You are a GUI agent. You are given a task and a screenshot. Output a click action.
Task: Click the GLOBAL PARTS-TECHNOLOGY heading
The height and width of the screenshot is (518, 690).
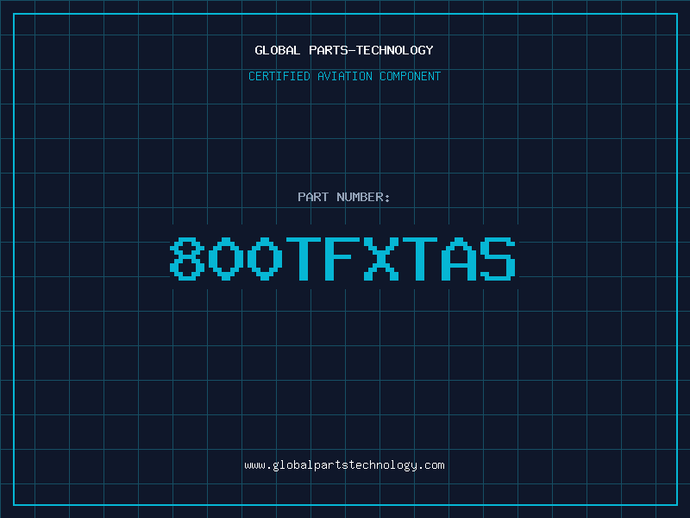click(x=344, y=50)
